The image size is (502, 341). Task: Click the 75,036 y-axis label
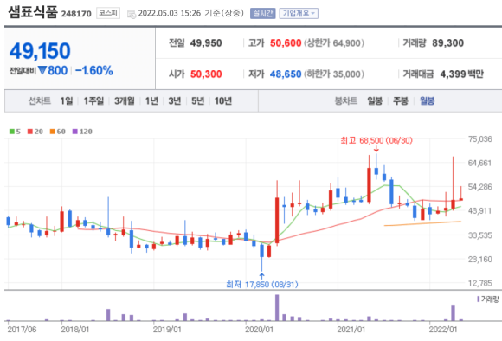pyautogui.click(x=479, y=139)
